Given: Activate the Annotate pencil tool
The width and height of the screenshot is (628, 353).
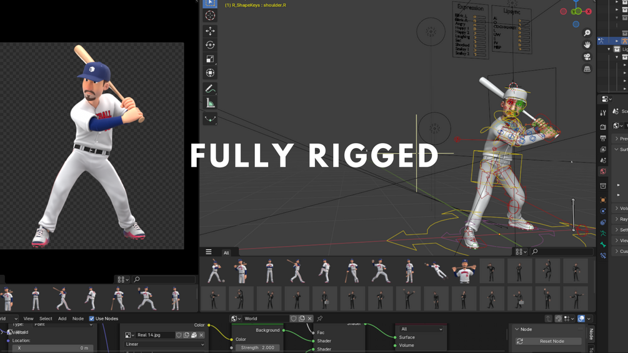Looking at the screenshot, I should tap(210, 89).
